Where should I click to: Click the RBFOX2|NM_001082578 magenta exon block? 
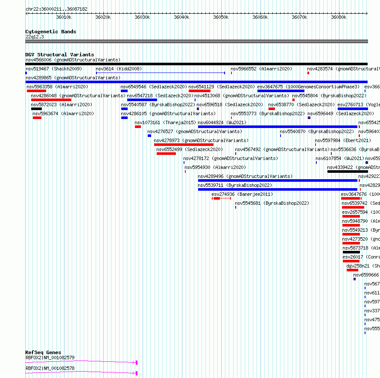click(x=137, y=373)
